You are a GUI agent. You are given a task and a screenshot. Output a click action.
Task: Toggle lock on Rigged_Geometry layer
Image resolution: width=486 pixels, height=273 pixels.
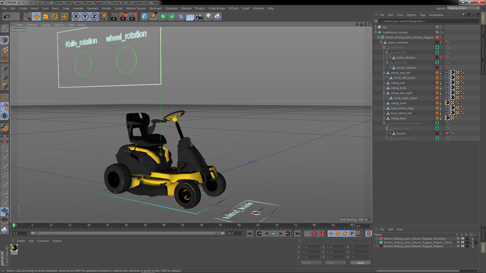click(476, 239)
